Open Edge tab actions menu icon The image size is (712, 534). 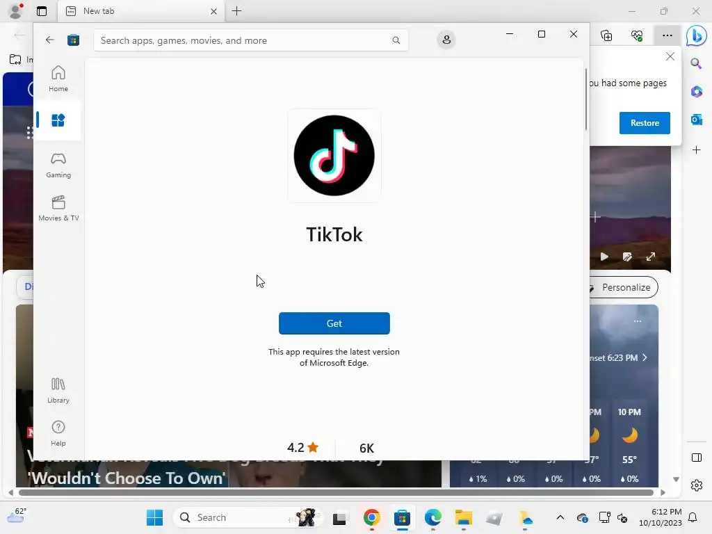pyautogui.click(x=41, y=11)
